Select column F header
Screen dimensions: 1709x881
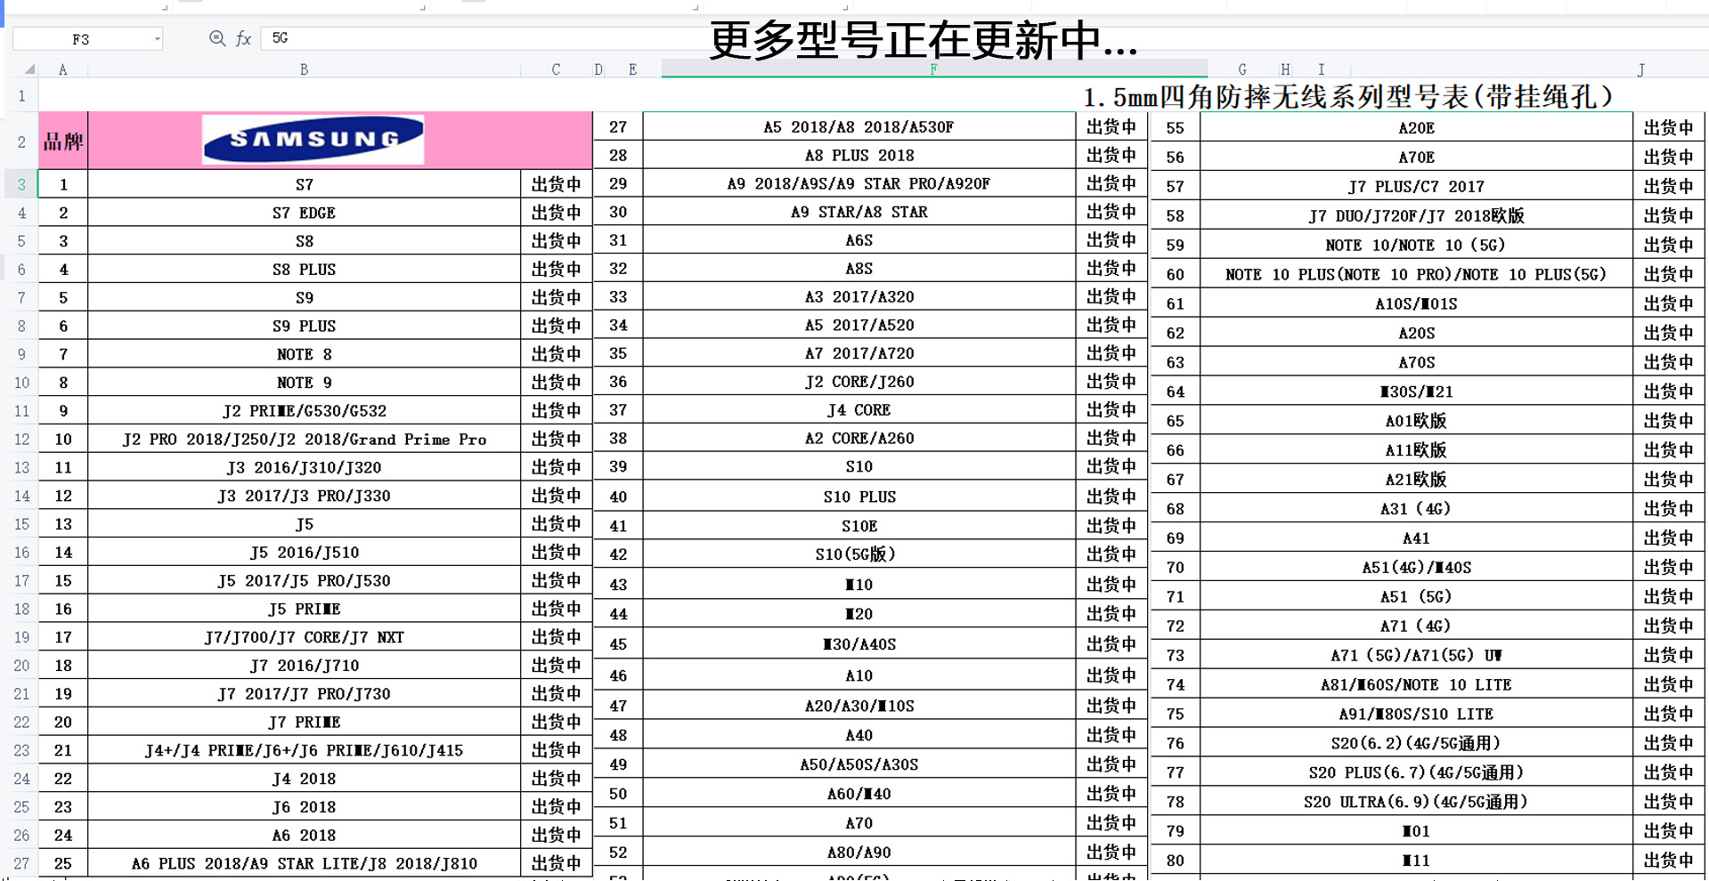point(933,69)
